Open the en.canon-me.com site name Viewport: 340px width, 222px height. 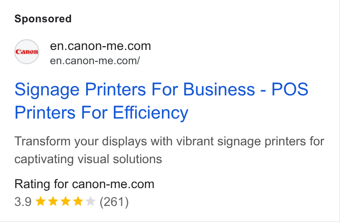tap(100, 46)
